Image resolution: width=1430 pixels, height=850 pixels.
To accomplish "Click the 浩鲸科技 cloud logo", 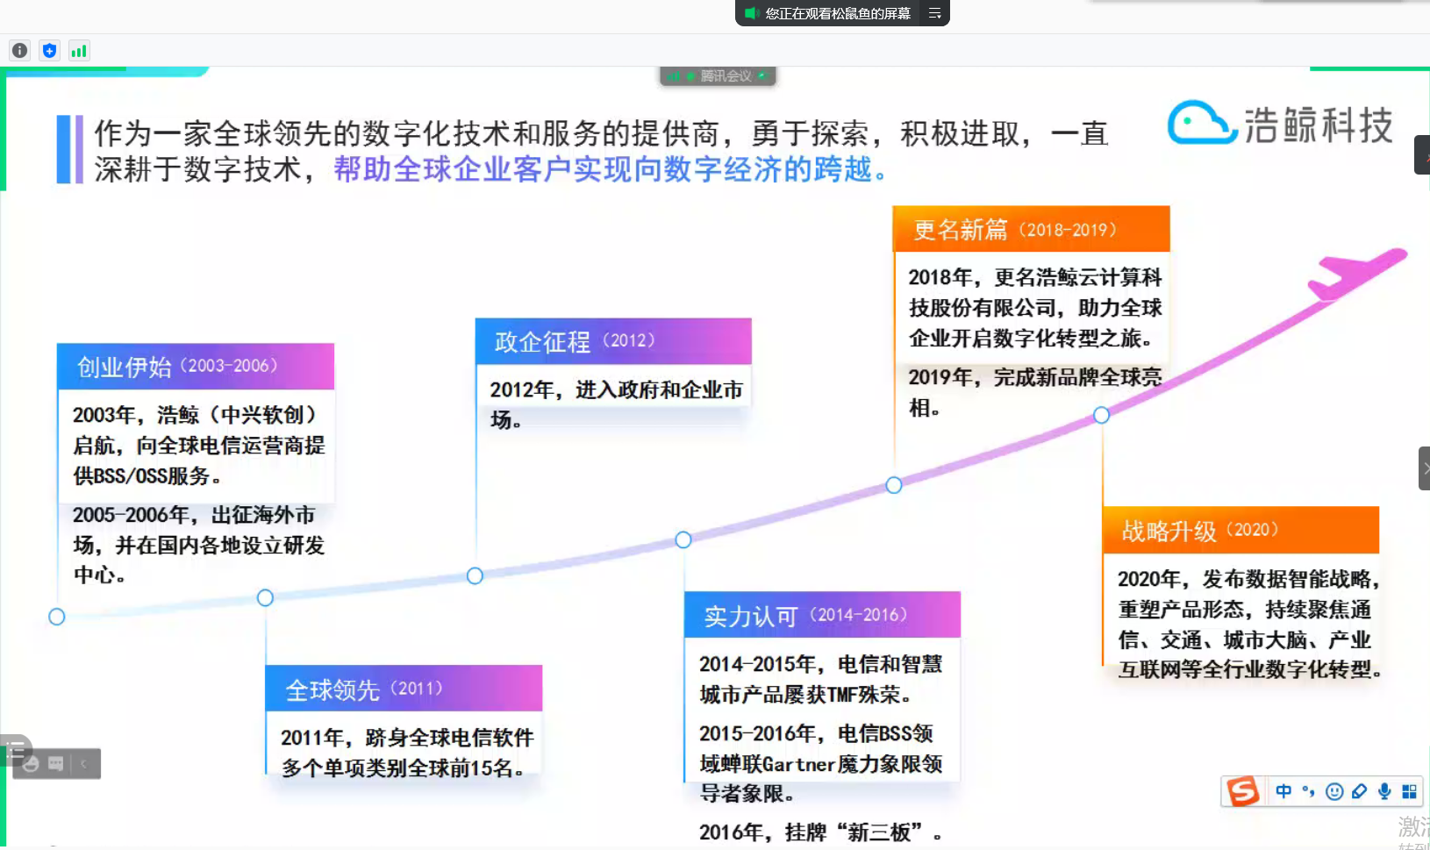I will click(x=1280, y=124).
